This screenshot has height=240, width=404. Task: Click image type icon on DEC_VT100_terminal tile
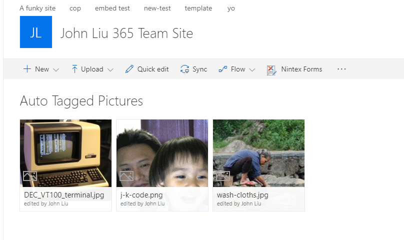tap(29, 175)
